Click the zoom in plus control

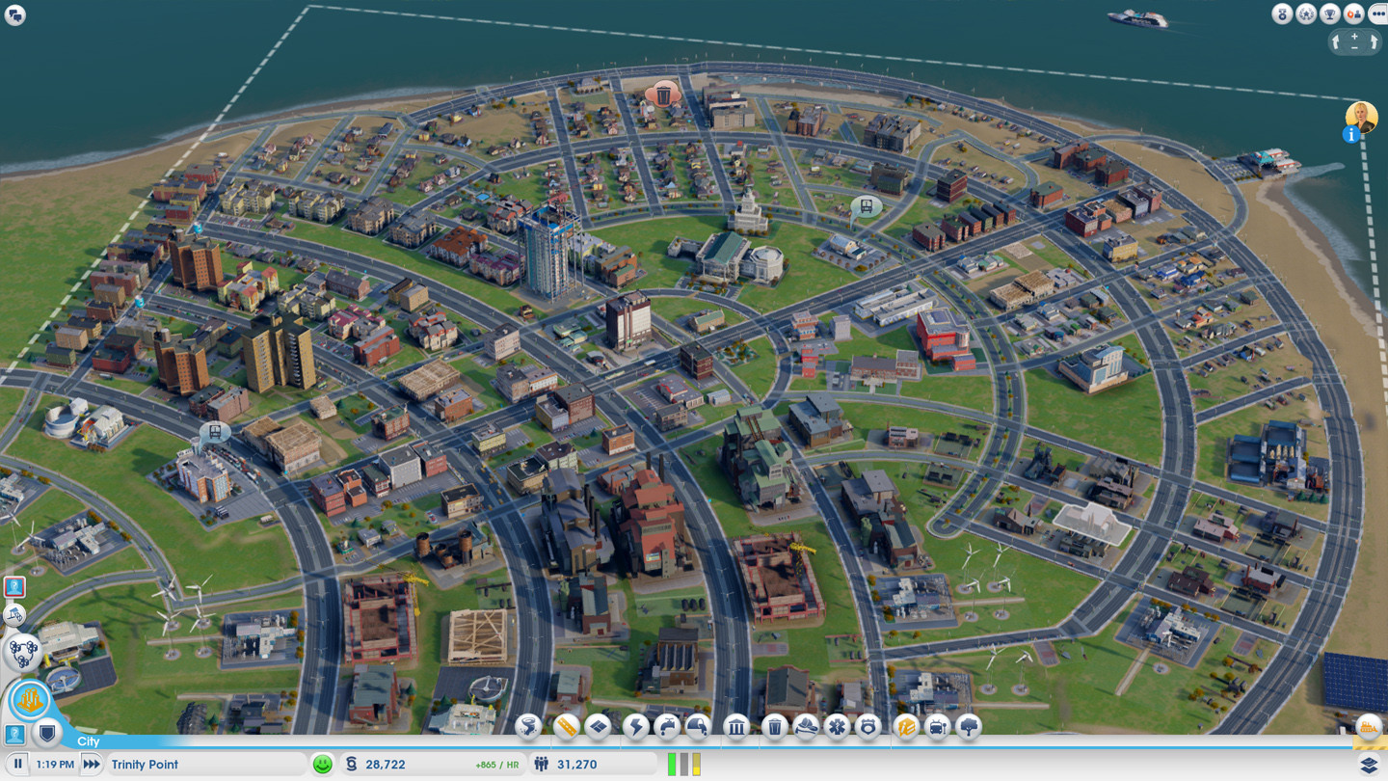pyautogui.click(x=1354, y=35)
